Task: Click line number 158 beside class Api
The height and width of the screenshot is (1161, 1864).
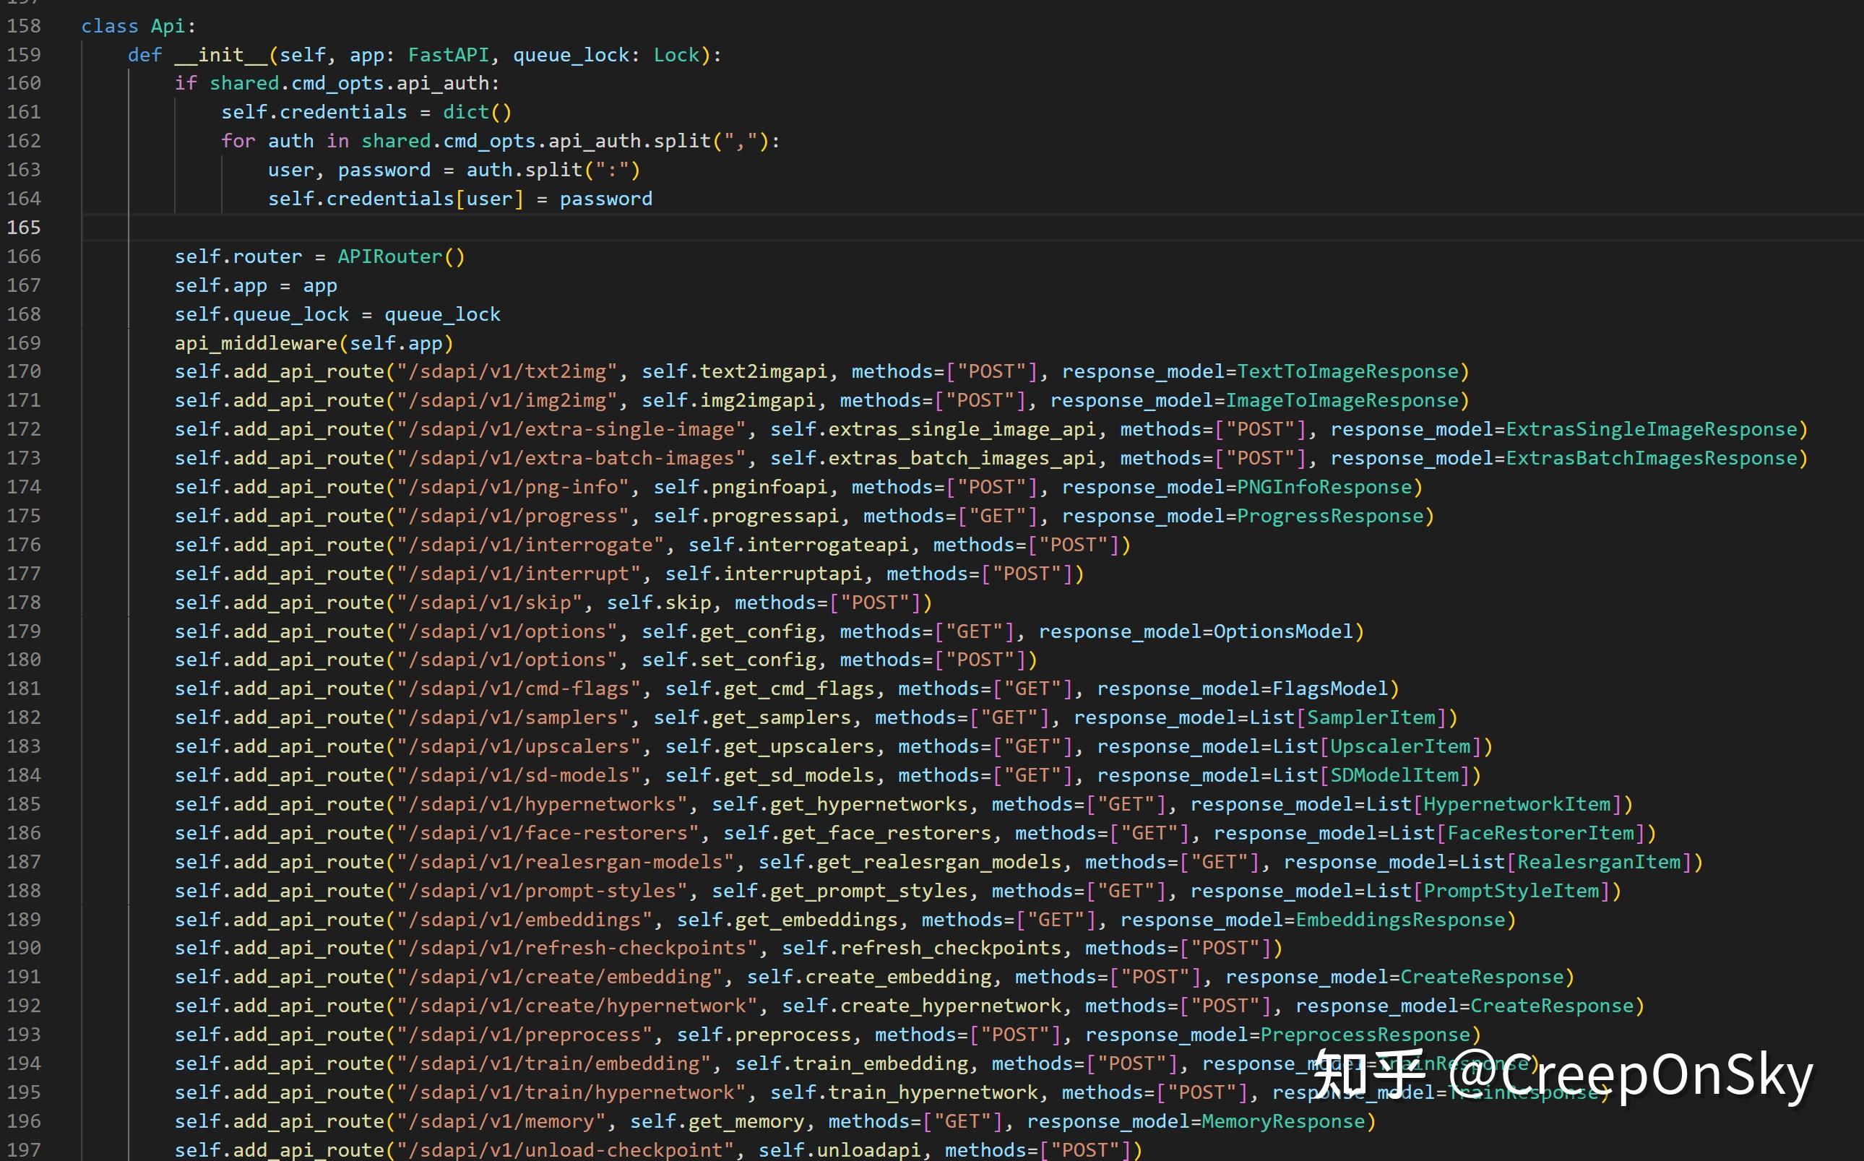Action: click(24, 26)
